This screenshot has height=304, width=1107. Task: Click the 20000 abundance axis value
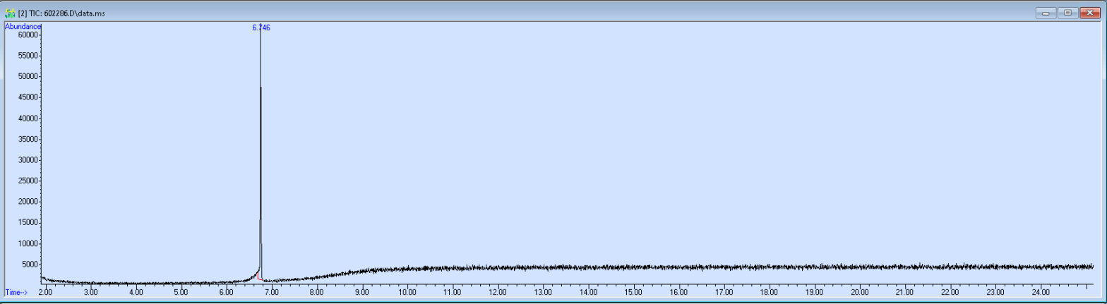pyautogui.click(x=27, y=202)
